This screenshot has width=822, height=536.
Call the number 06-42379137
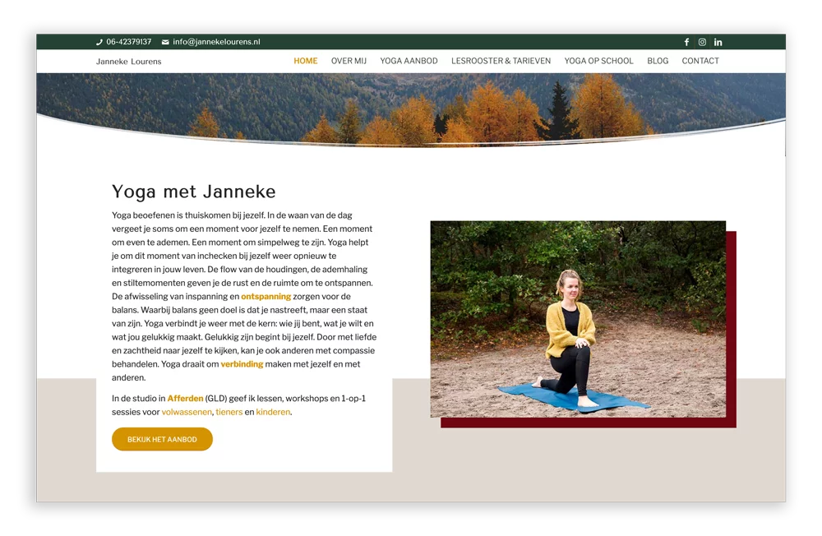[129, 42]
